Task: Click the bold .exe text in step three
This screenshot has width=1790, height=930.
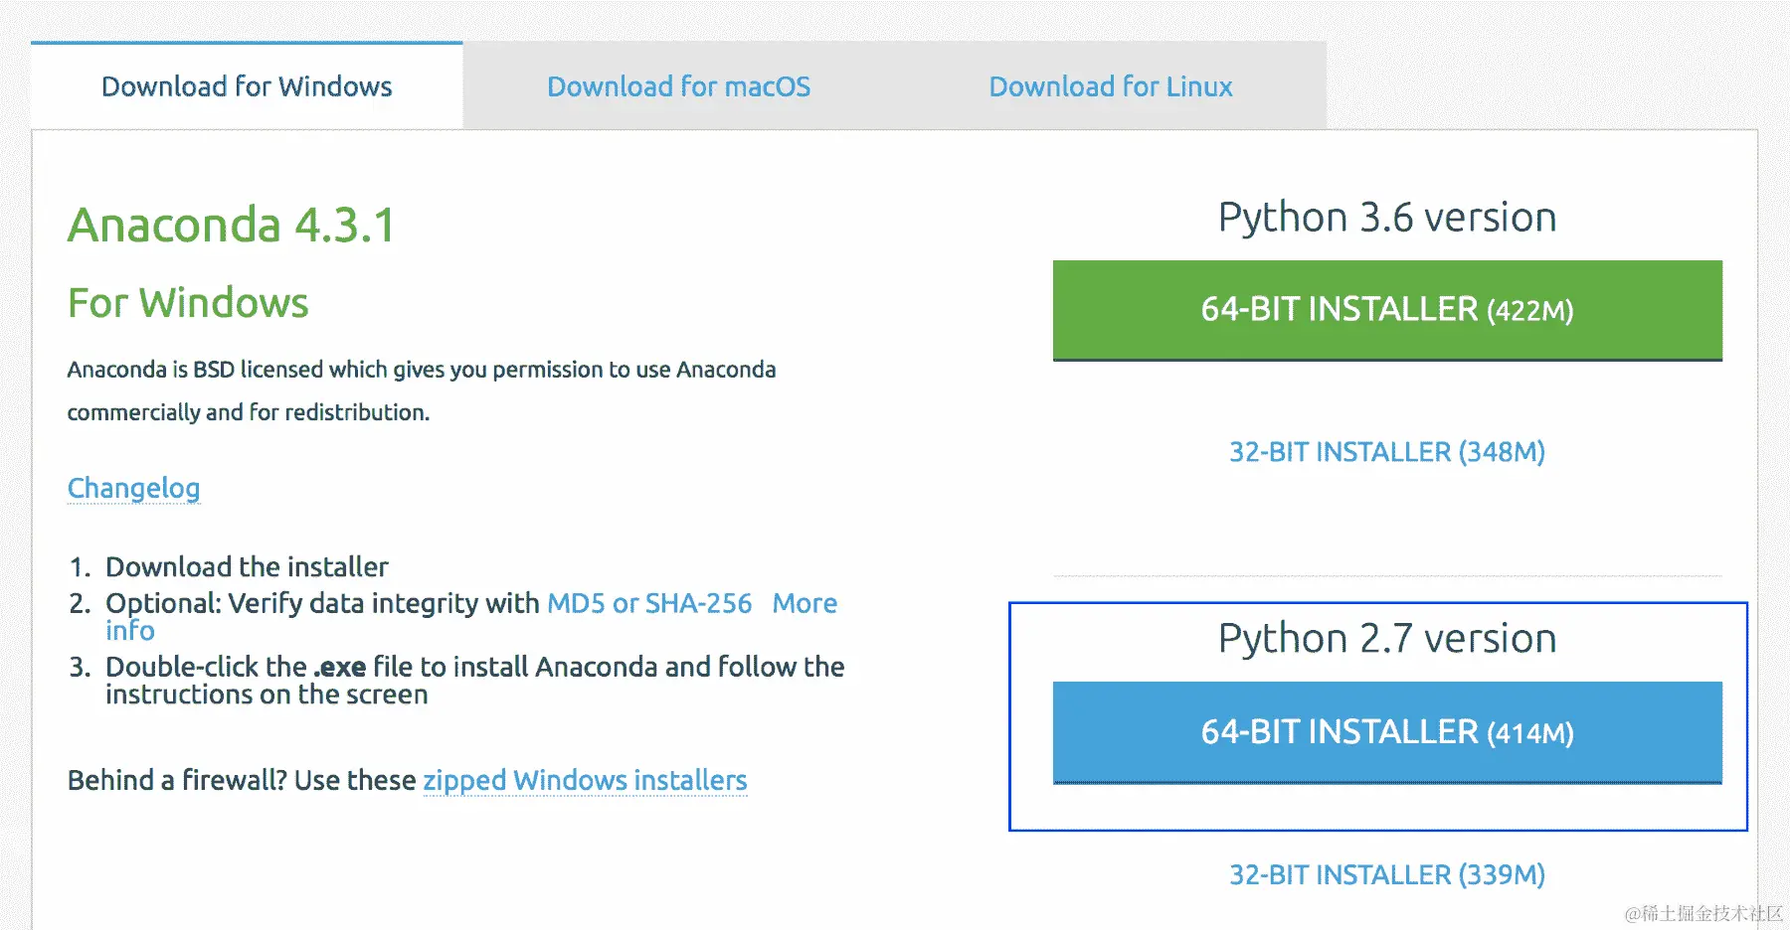Action: (x=340, y=667)
